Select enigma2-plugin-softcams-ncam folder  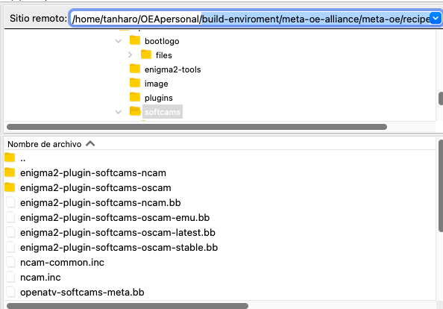click(93, 172)
